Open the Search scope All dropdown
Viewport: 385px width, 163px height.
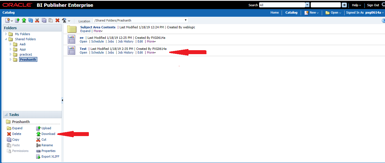[307, 5]
